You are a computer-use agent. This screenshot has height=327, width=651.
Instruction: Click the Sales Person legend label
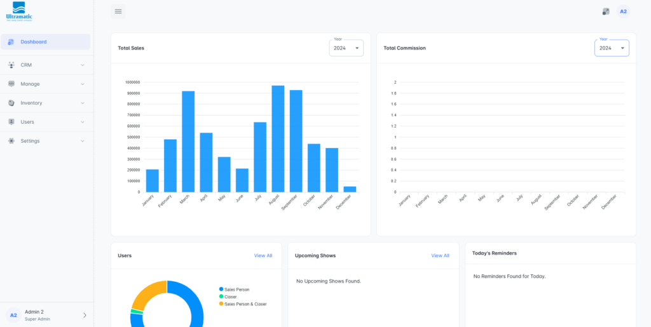(x=237, y=290)
